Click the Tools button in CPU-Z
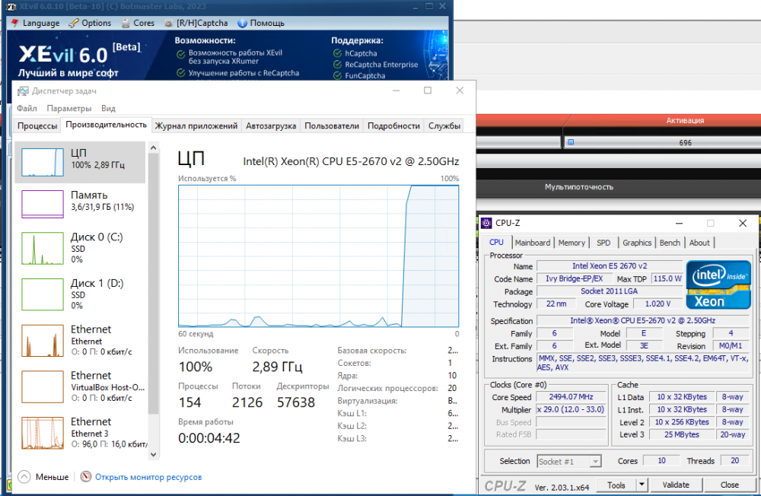The image size is (761, 496). (x=616, y=485)
